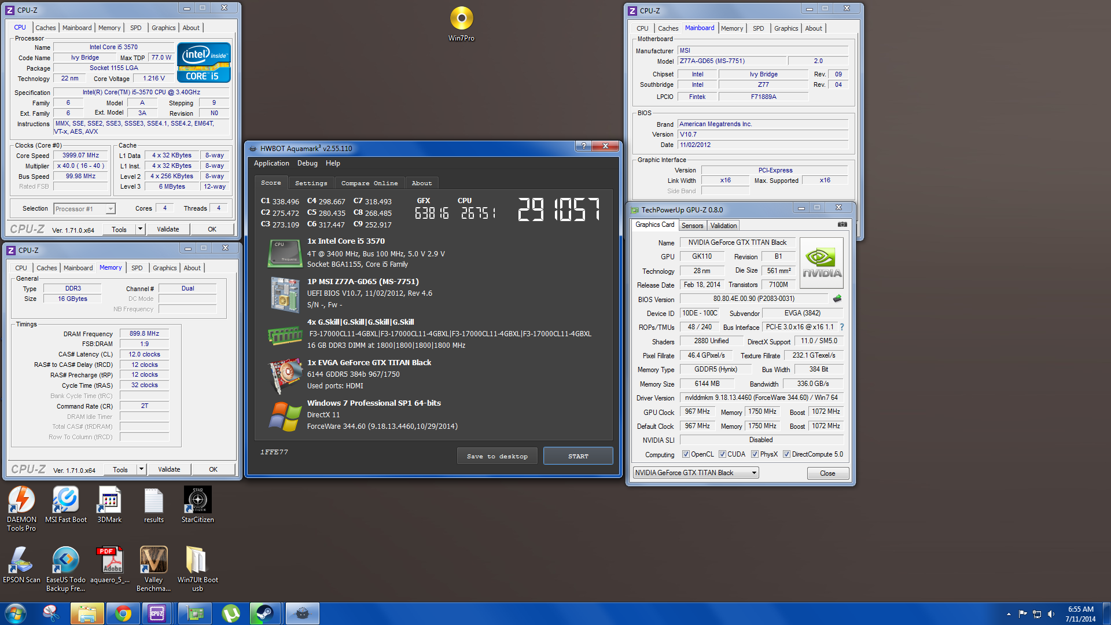Show hidden tray icons arrow
Screen dimensions: 1111x625
(1009, 614)
